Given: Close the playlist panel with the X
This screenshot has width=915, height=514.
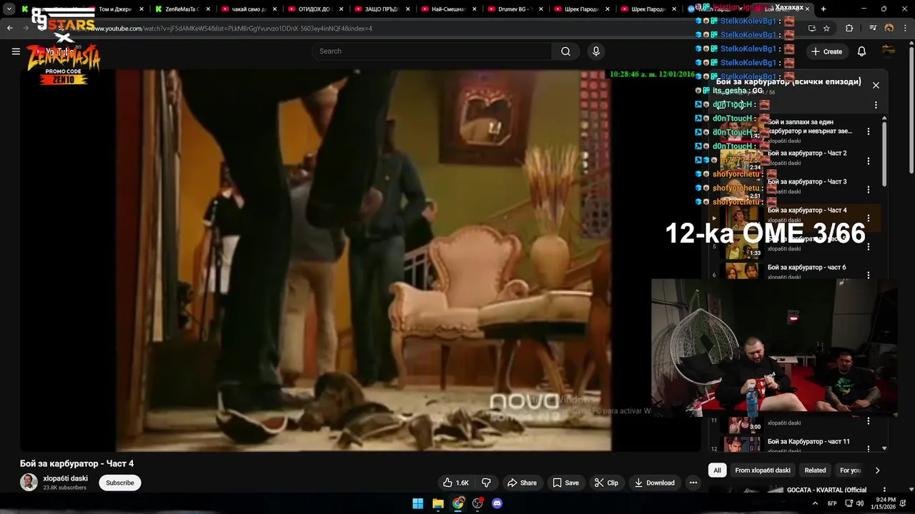Looking at the screenshot, I should pyautogui.click(x=876, y=85).
